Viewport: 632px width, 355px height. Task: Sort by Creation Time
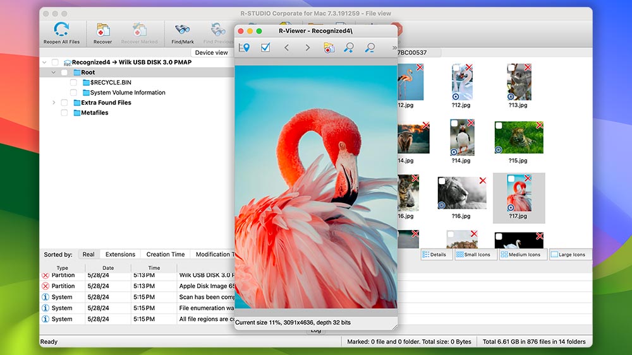(165, 255)
